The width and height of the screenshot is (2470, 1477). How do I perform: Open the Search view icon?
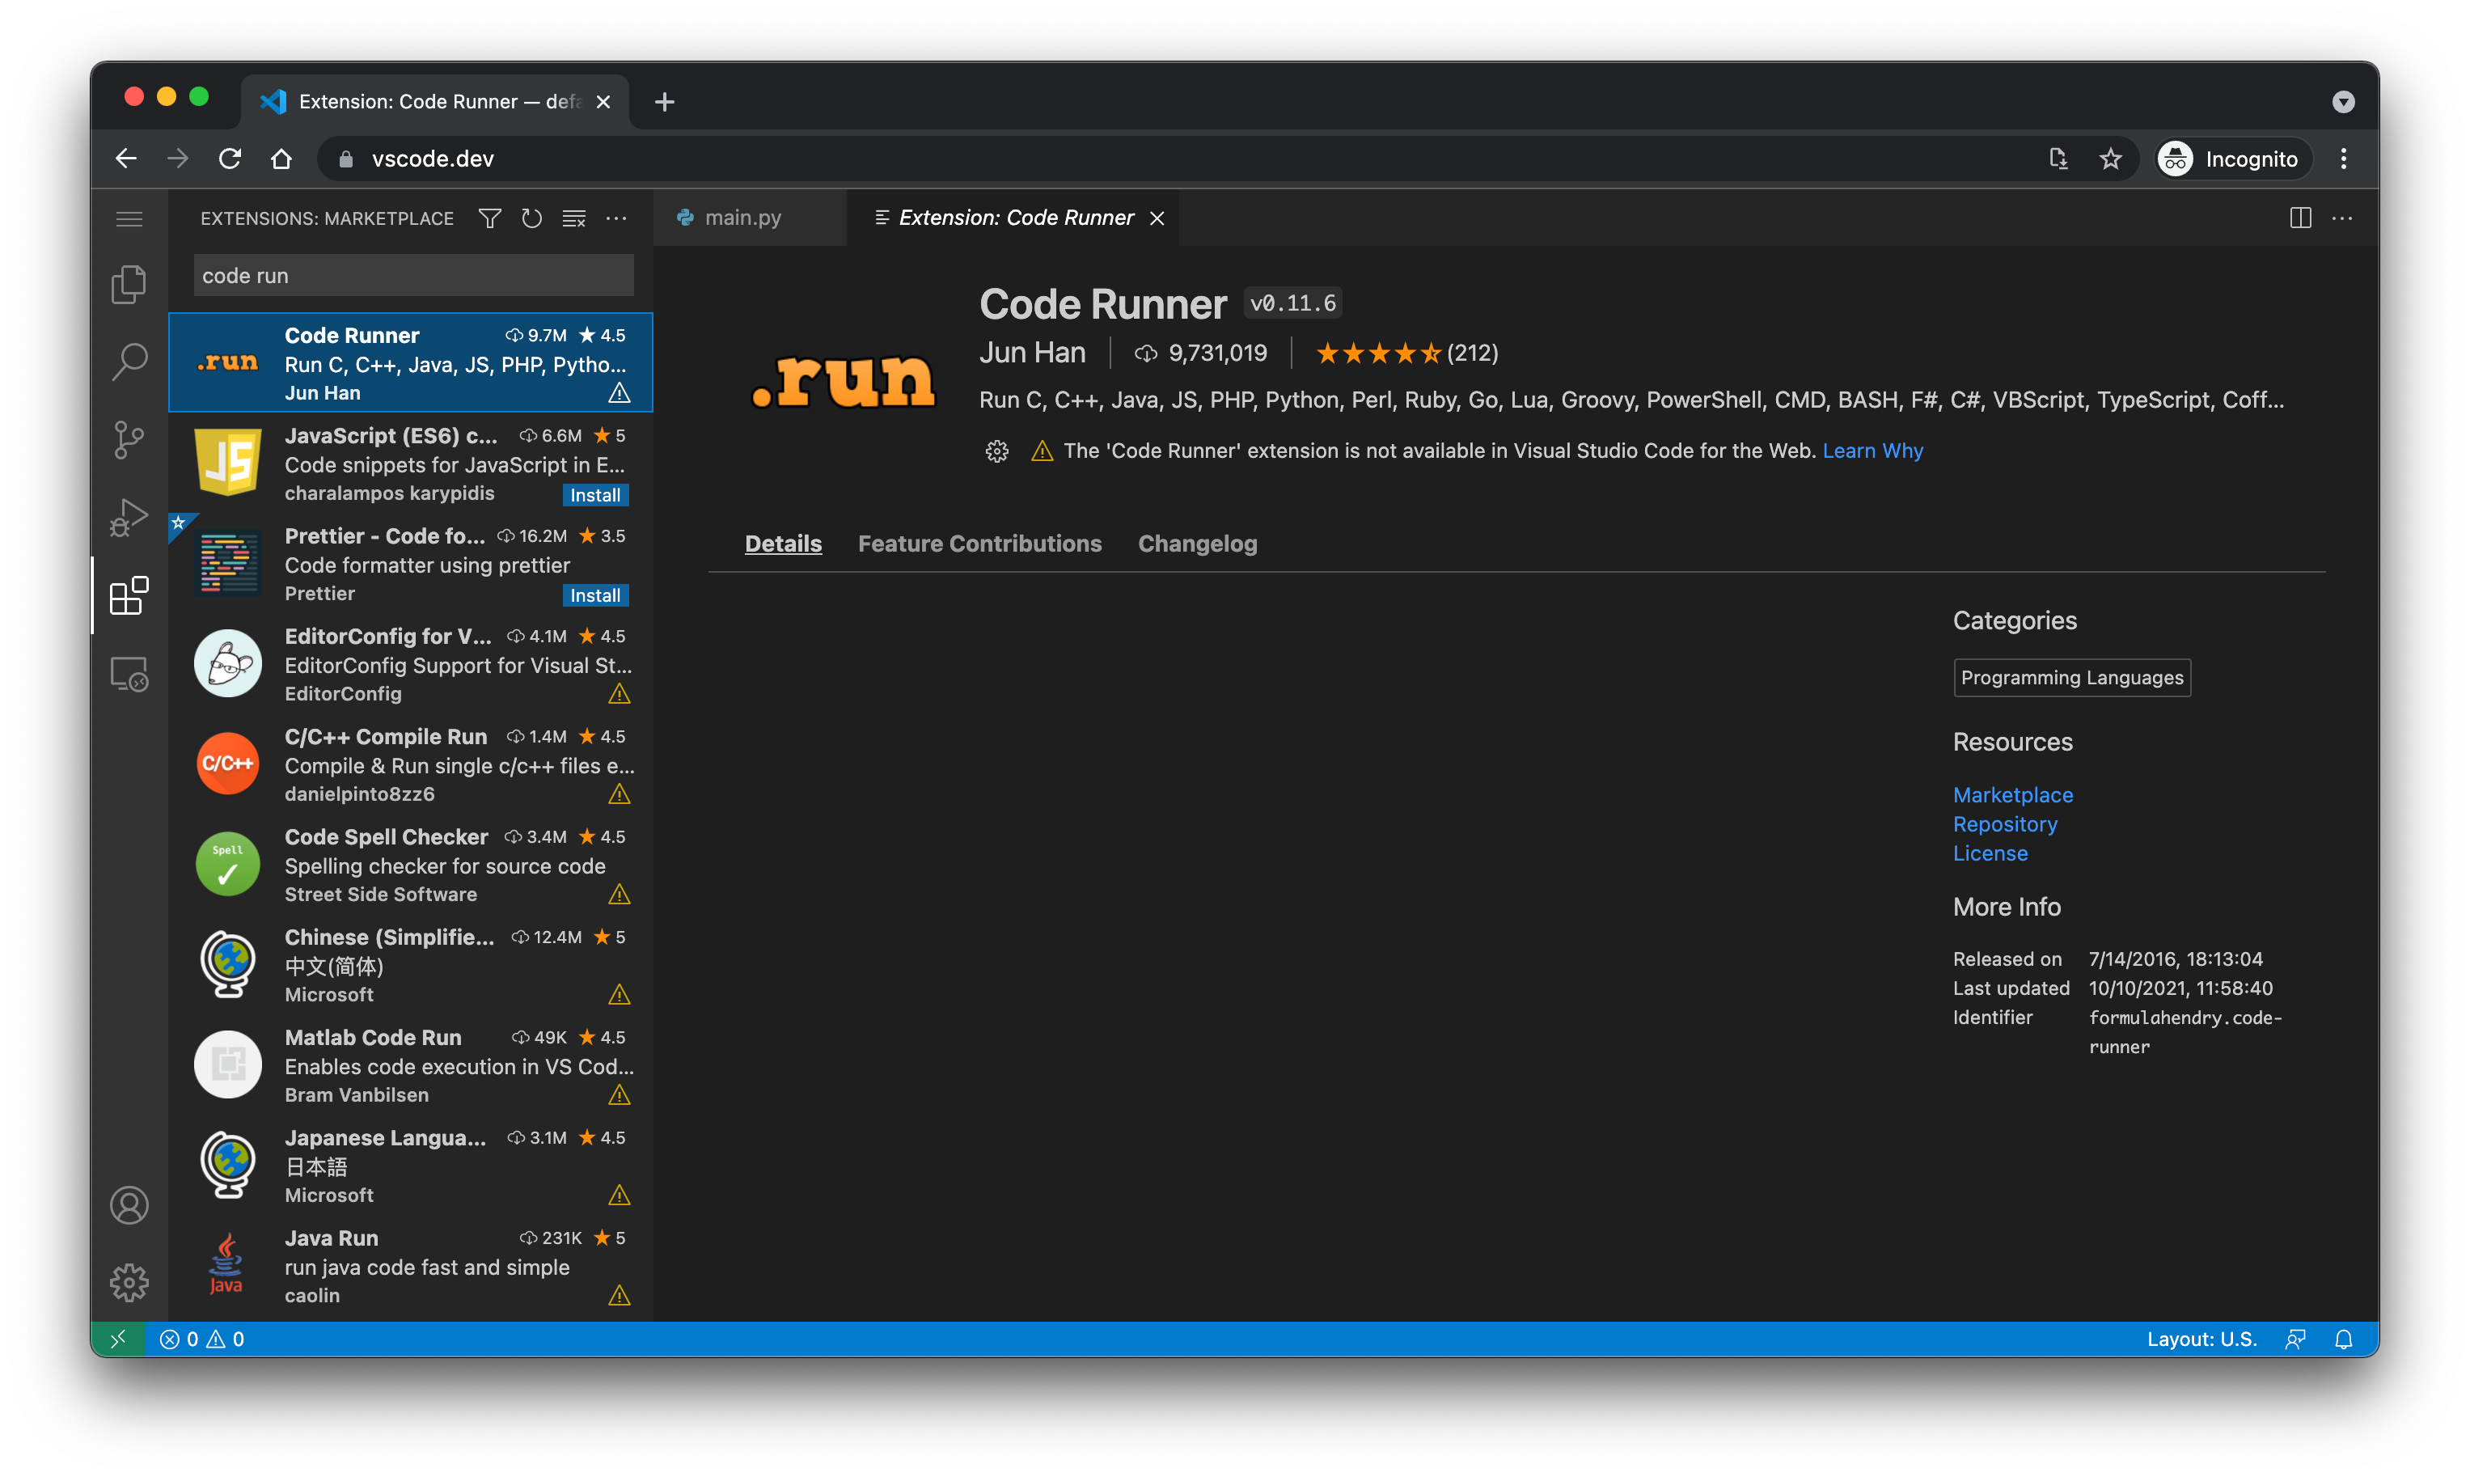tap(129, 362)
